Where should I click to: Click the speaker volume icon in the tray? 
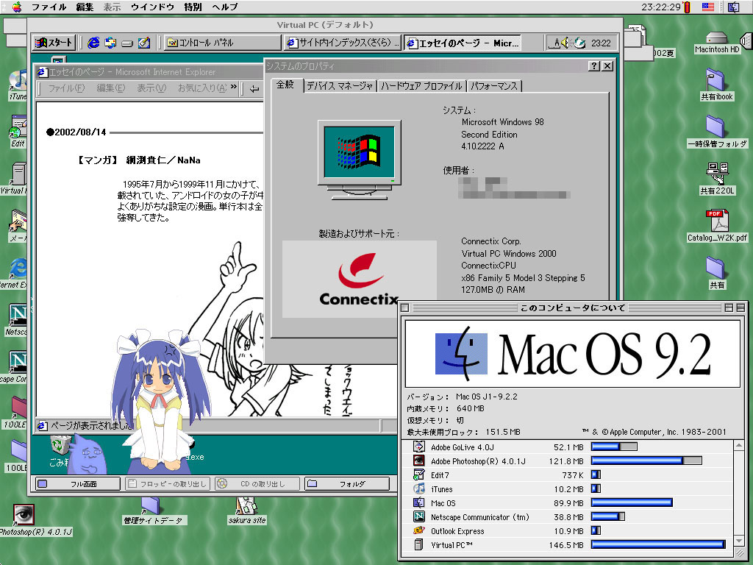(565, 43)
